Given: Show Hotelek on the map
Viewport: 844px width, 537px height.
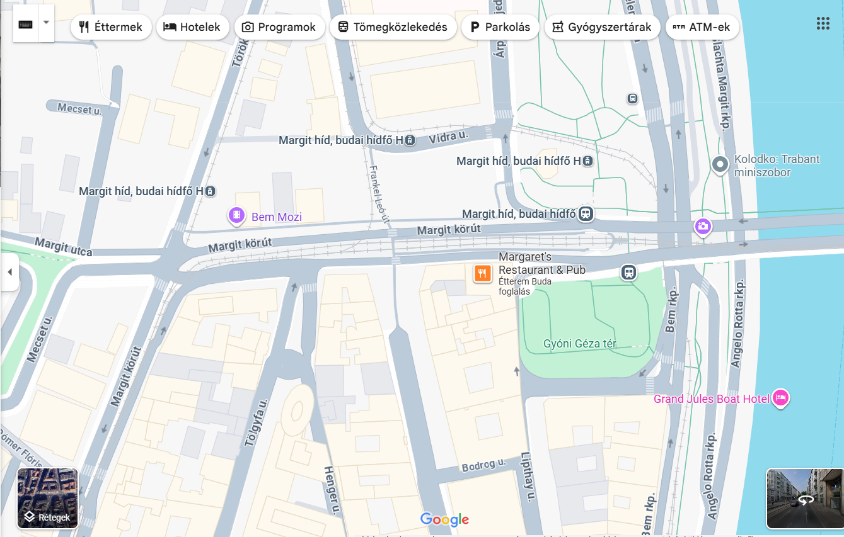Looking at the screenshot, I should tap(192, 27).
